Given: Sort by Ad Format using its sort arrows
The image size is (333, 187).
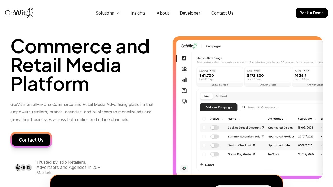Looking at the screenshot, I should coord(286,119).
